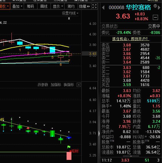Click 改参数 on indicator panel
Viewport: 162px width, 163px height.
43,85
